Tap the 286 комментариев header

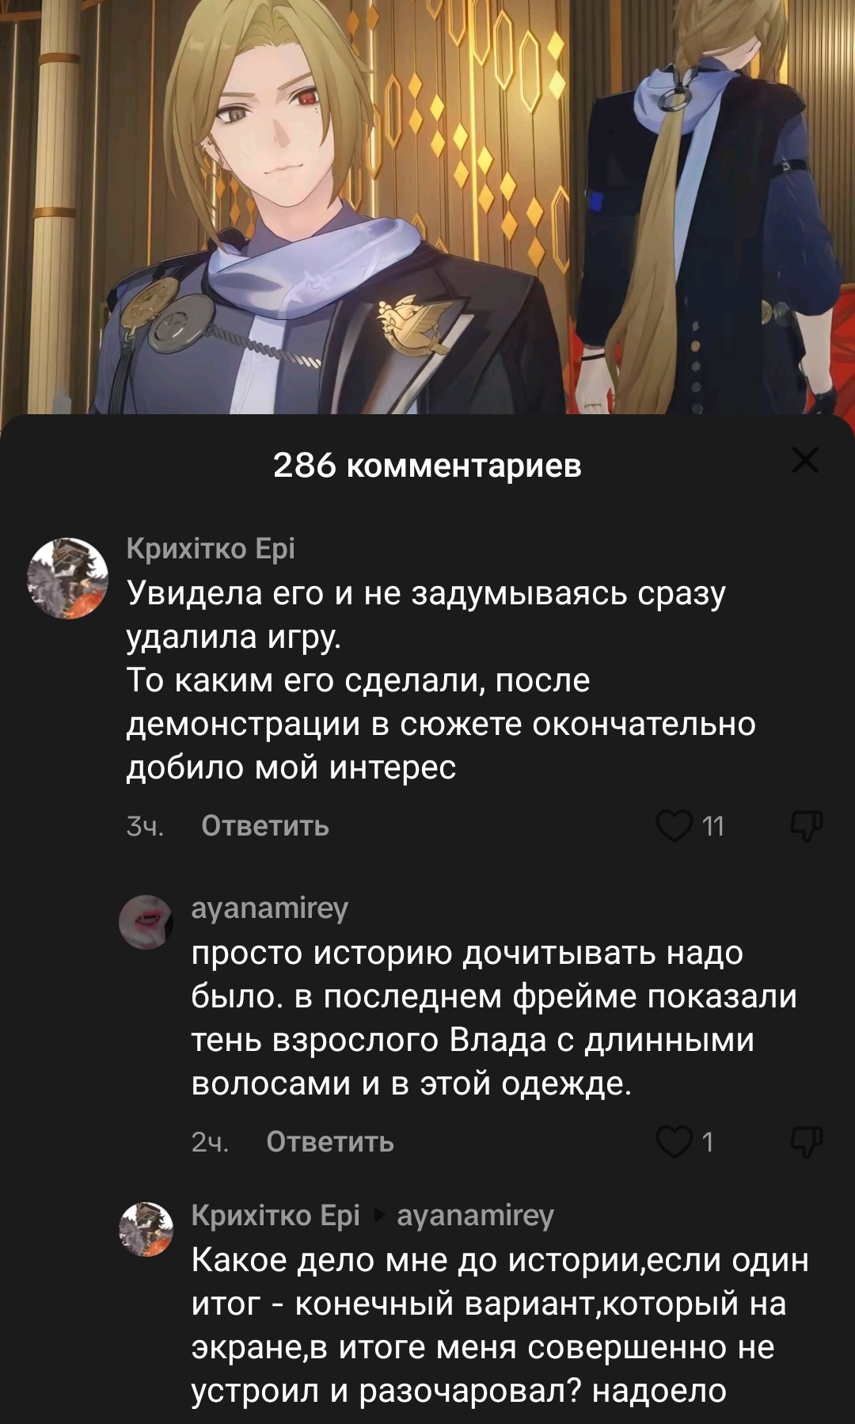click(x=427, y=466)
